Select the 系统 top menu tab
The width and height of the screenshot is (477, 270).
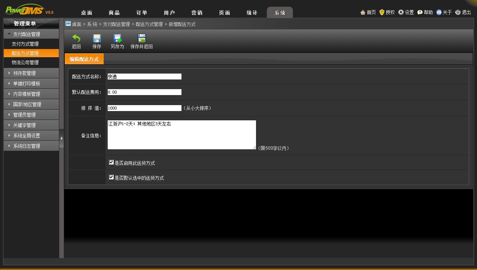pos(280,13)
